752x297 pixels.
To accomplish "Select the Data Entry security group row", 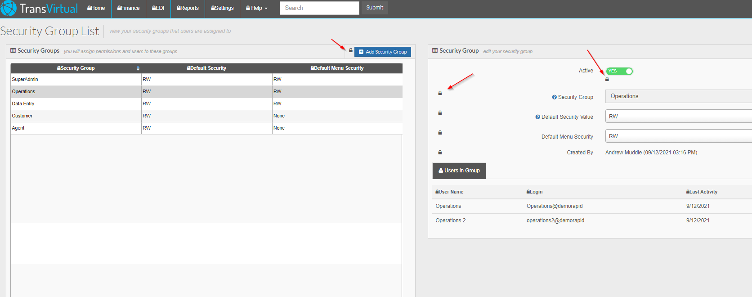I will [x=206, y=104].
